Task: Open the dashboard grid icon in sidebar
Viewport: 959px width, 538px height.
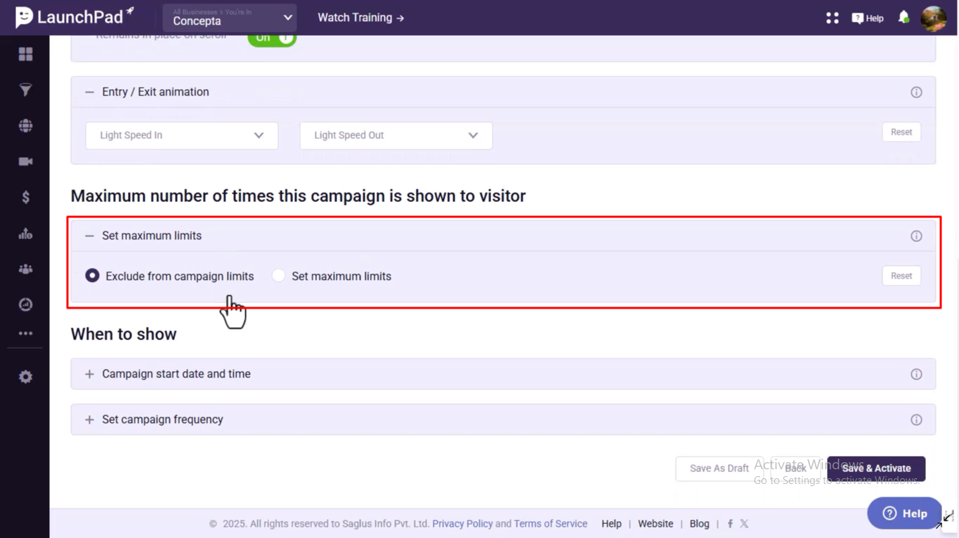Action: pos(25,54)
